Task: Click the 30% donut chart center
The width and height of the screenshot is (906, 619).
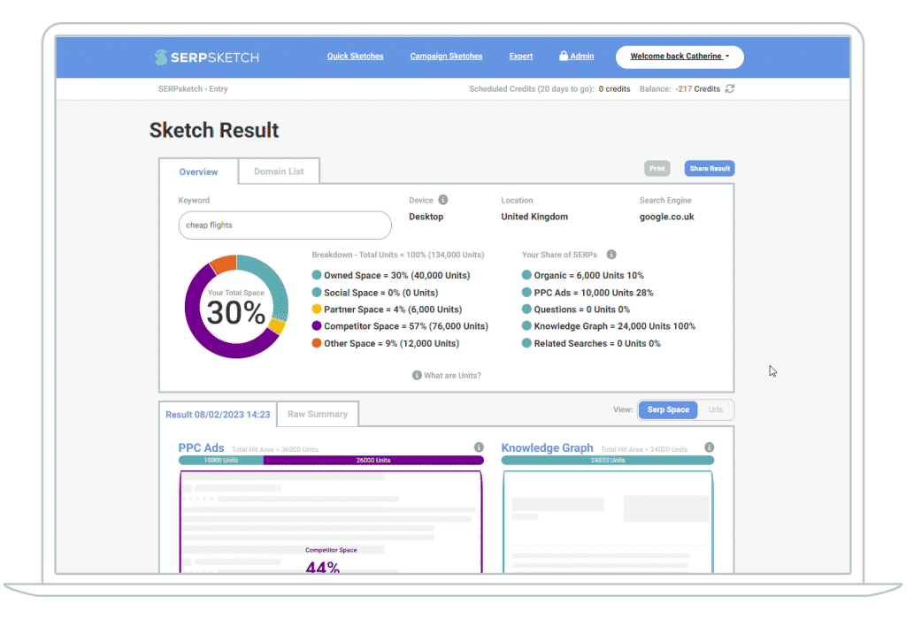Action: (x=235, y=307)
